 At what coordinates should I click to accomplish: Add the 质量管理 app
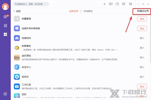142,19
